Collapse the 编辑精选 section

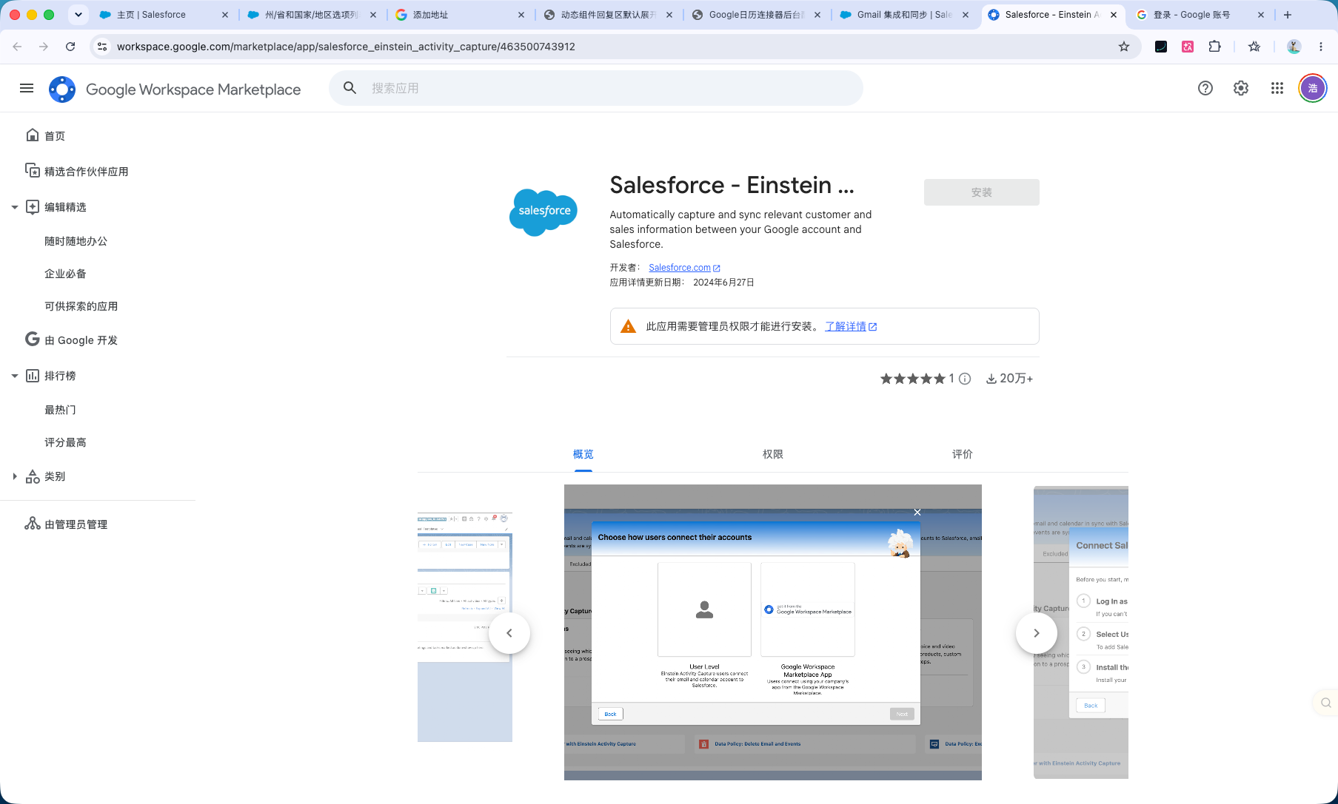pos(15,207)
